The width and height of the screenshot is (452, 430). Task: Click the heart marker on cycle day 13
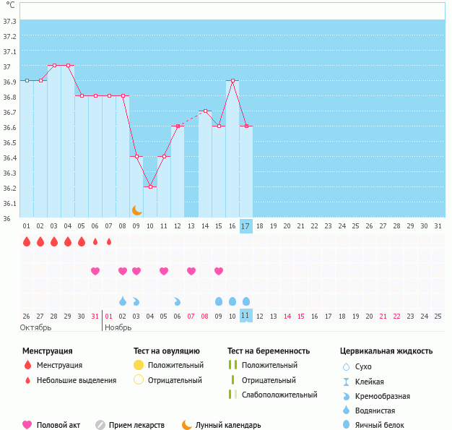coord(191,271)
